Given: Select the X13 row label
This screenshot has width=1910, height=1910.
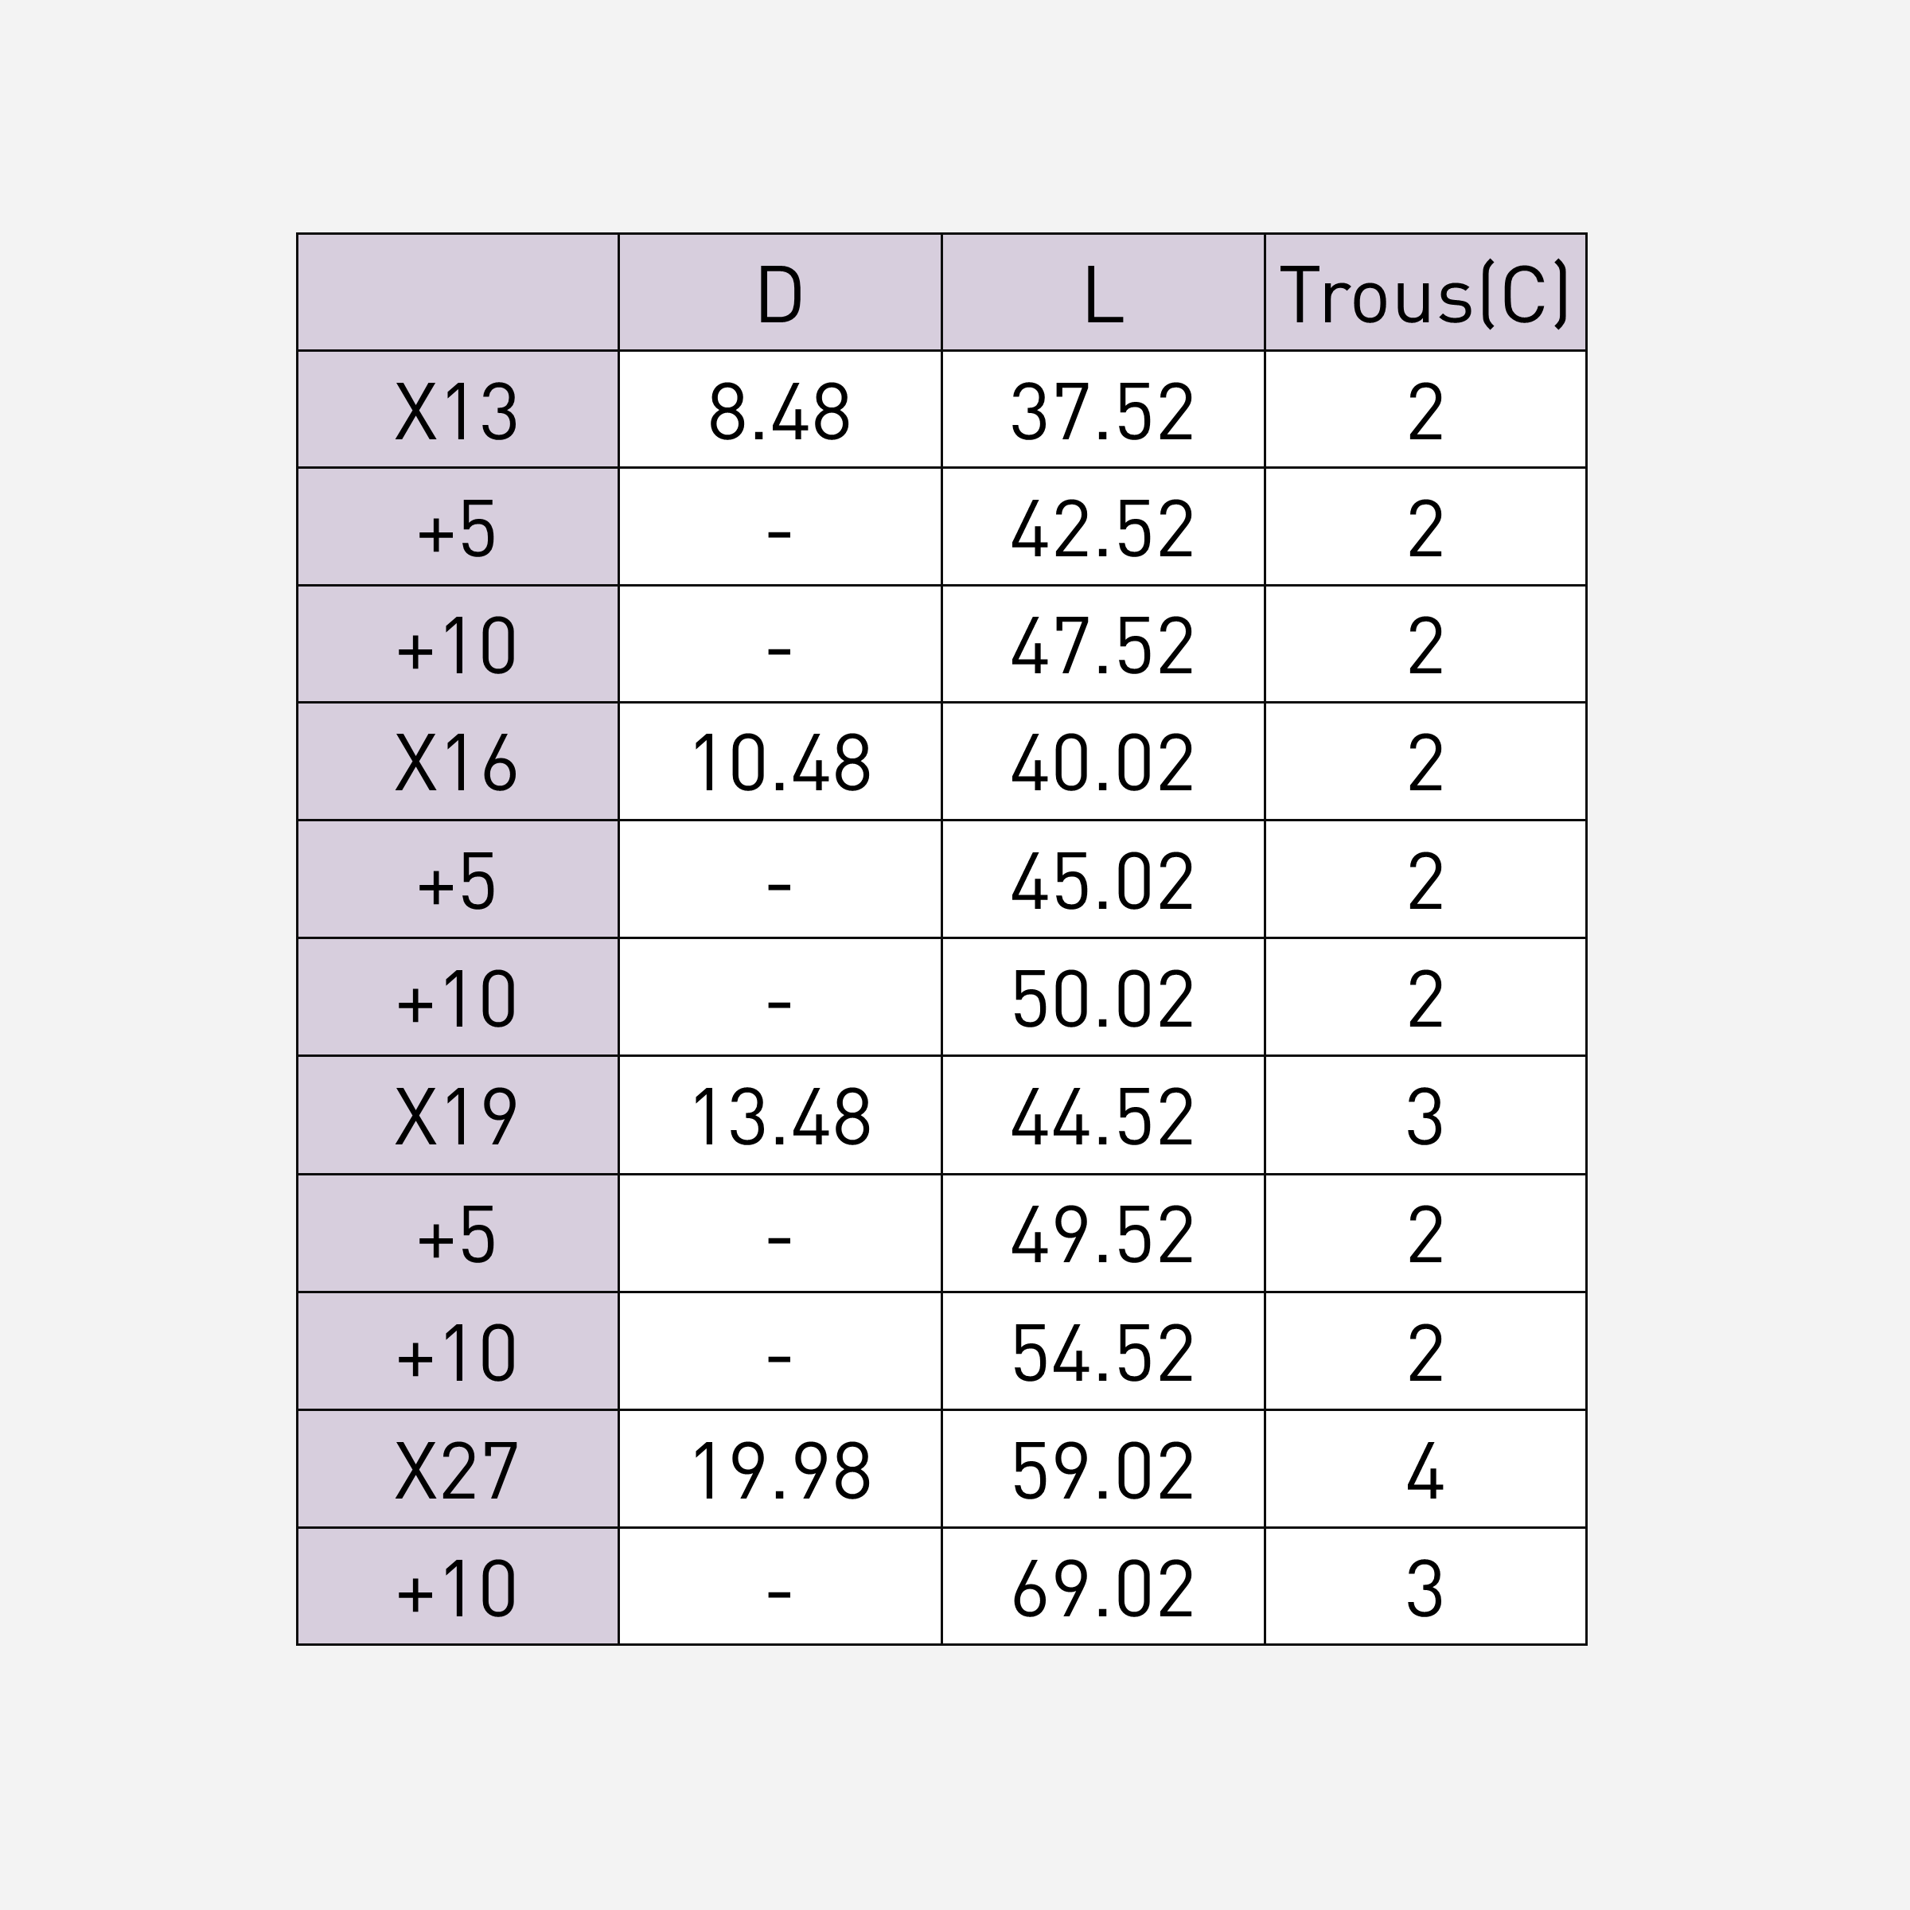Looking at the screenshot, I should [x=458, y=409].
